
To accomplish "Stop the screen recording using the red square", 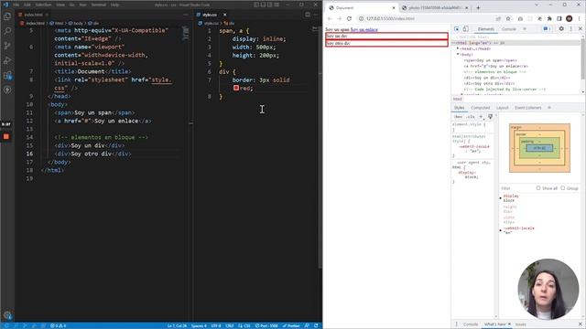I will [6, 137].
